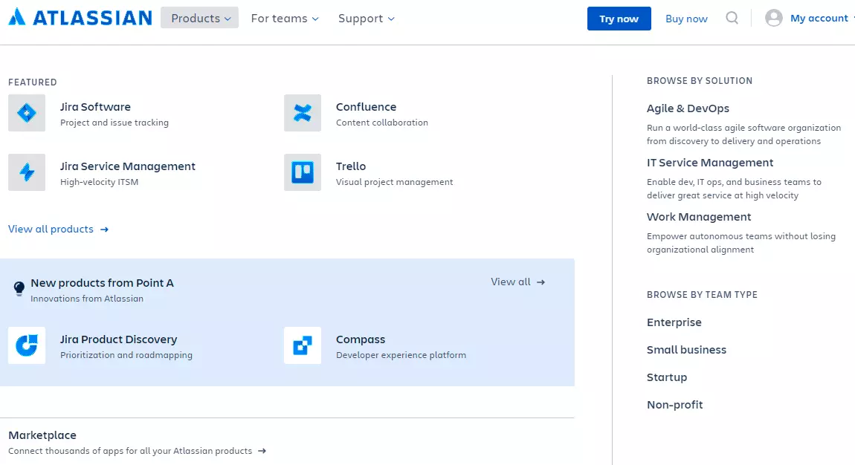Click the lightbulb icon beside Point A

[19, 288]
